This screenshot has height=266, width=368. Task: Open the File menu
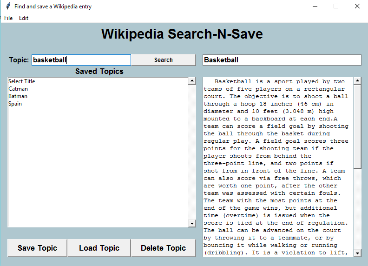pyautogui.click(x=8, y=18)
